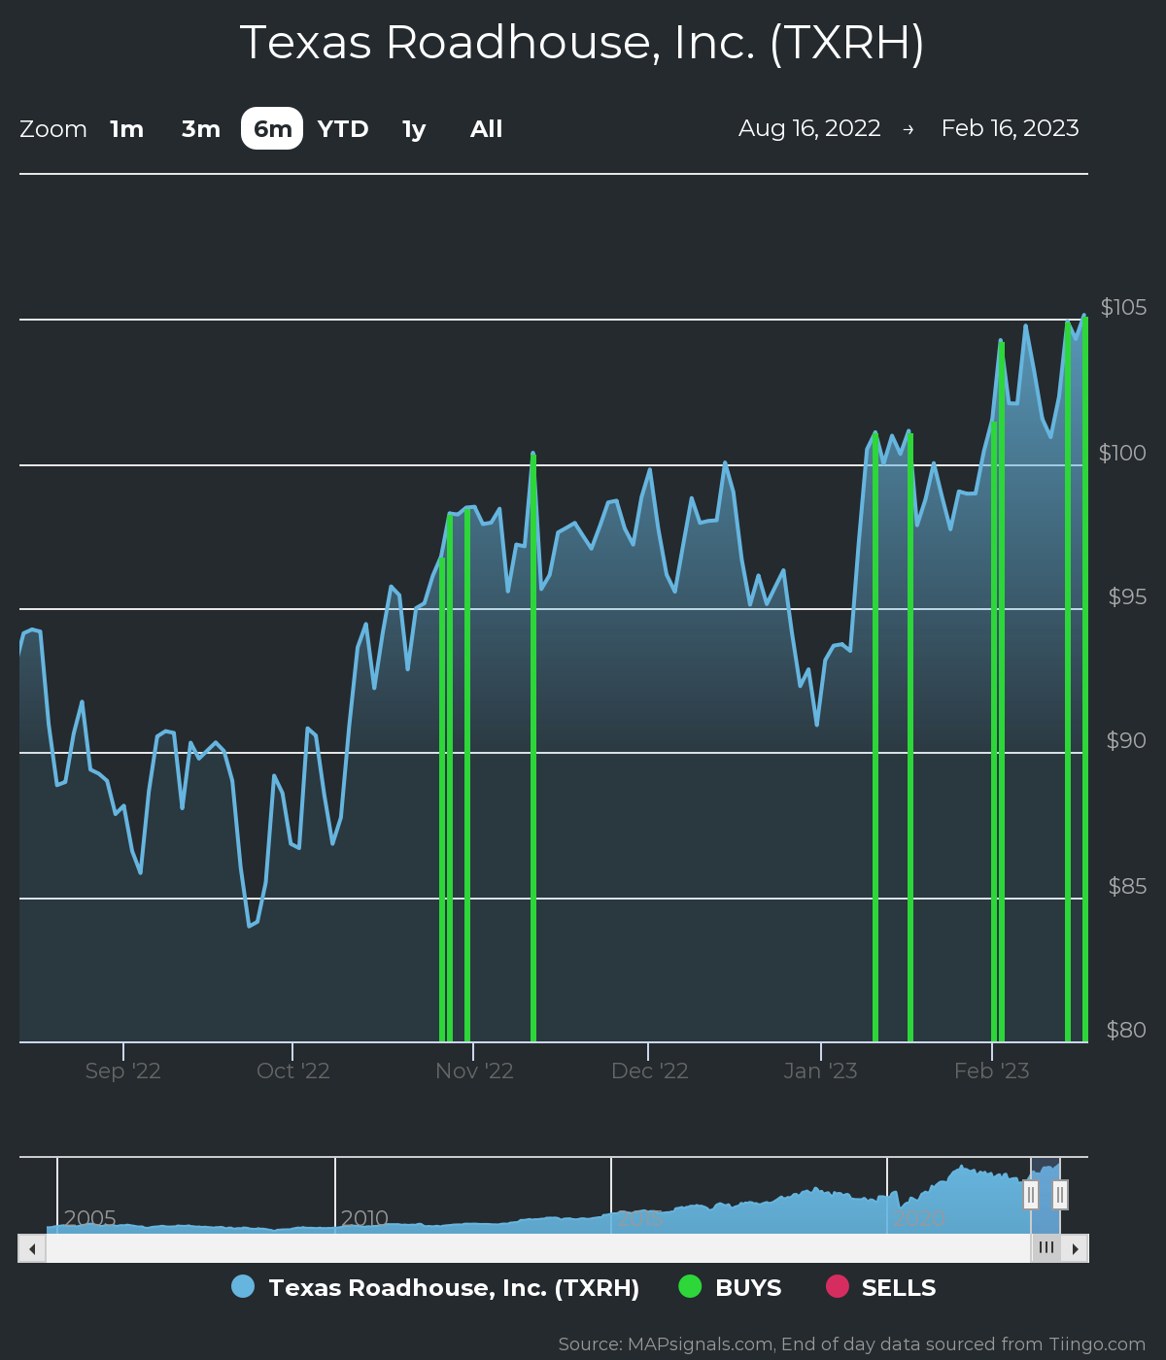The image size is (1166, 1360).
Task: Set zoom range to 1y
Action: pos(414,129)
